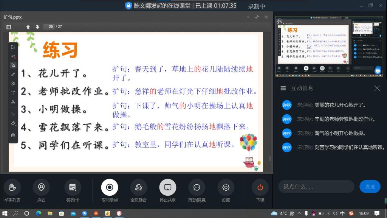387x218 pixels.
Task: Select the arrow selection tool
Action: (x=13, y=65)
